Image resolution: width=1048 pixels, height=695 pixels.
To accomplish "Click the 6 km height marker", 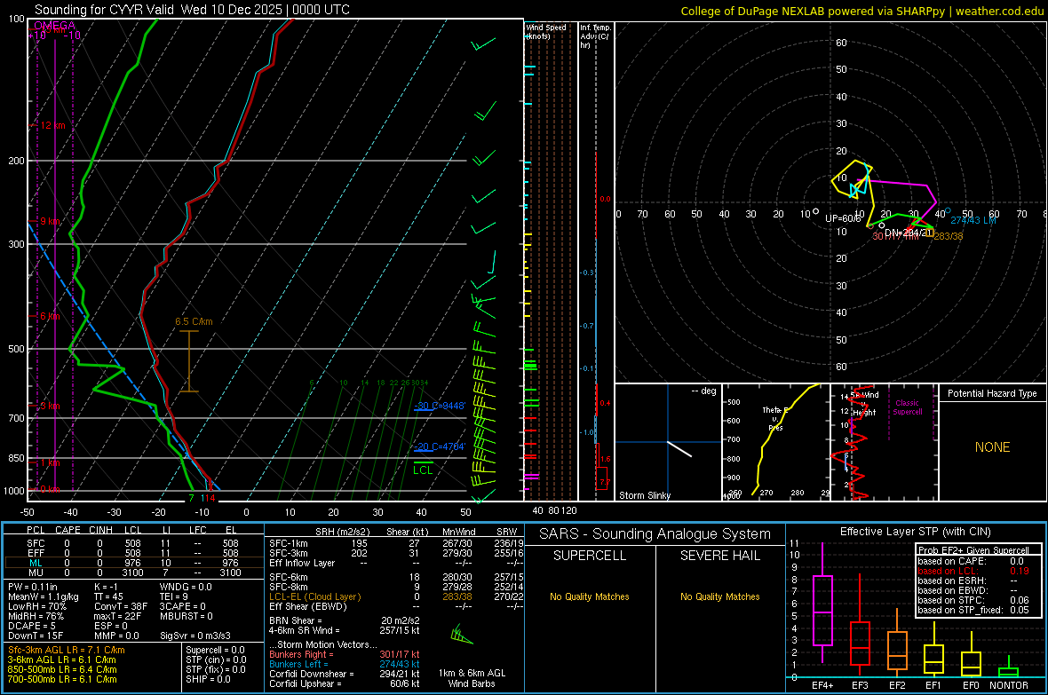I will click(50, 316).
